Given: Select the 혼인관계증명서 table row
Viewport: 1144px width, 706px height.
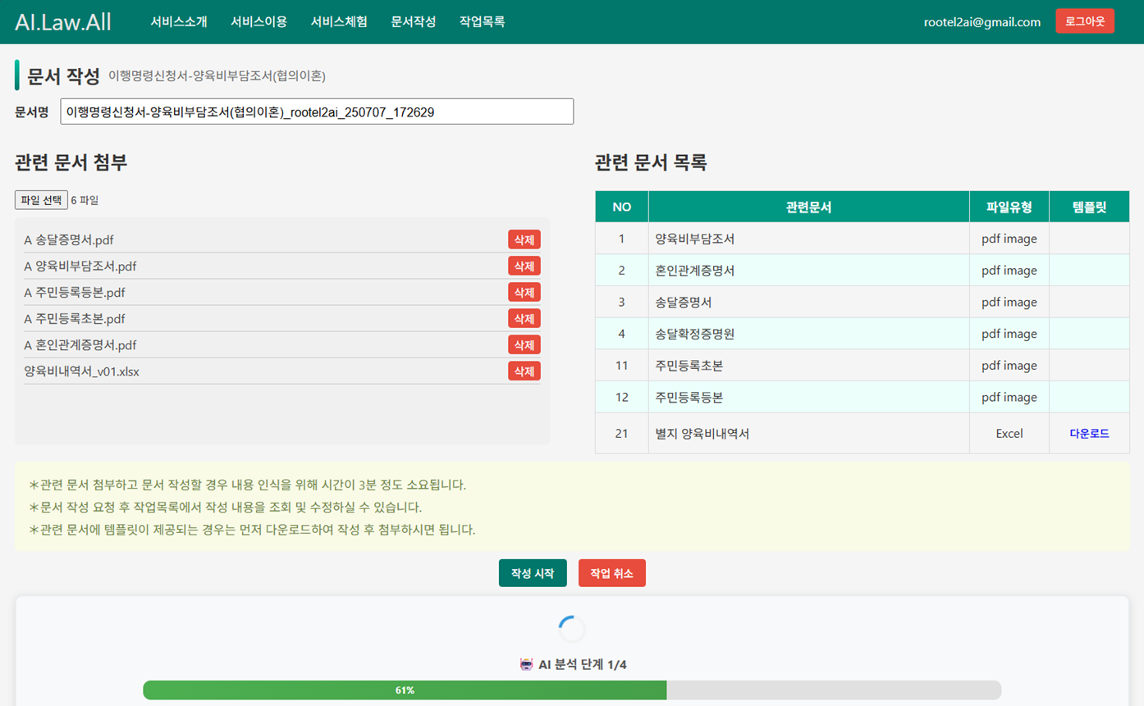Looking at the screenshot, I should (x=863, y=271).
